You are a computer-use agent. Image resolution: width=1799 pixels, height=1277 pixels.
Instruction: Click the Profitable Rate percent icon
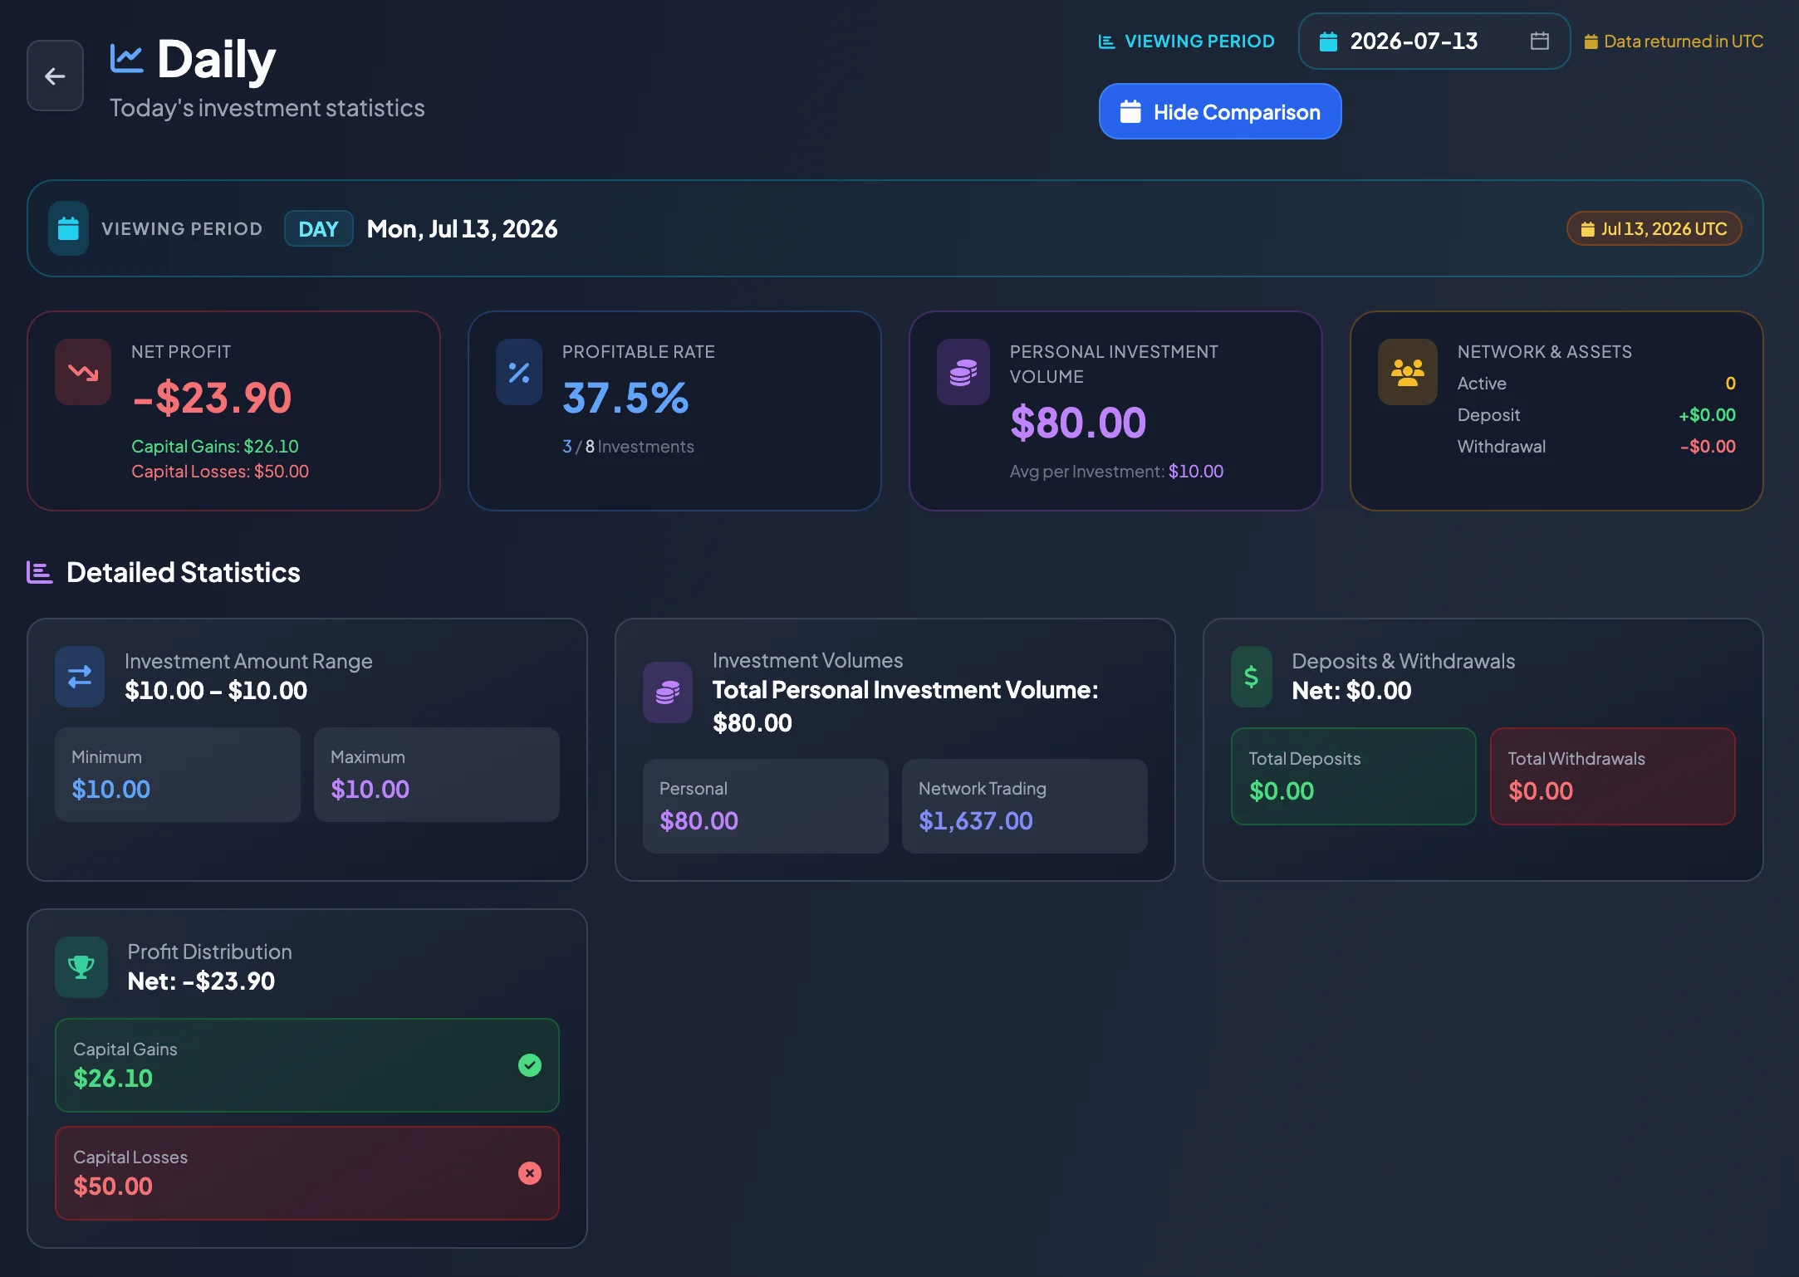click(x=519, y=372)
